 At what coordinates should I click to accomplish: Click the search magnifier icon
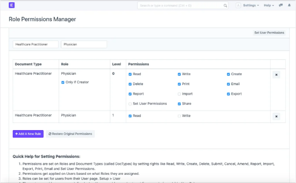[x=225, y=6]
